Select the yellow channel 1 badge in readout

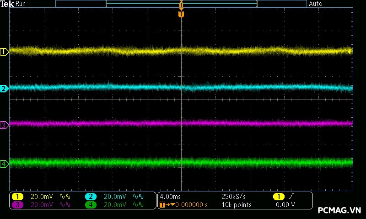[x=17, y=197]
